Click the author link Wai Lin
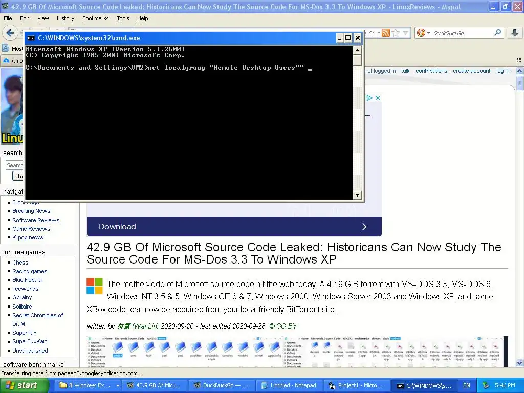This screenshot has width=524, height=393. (138, 326)
